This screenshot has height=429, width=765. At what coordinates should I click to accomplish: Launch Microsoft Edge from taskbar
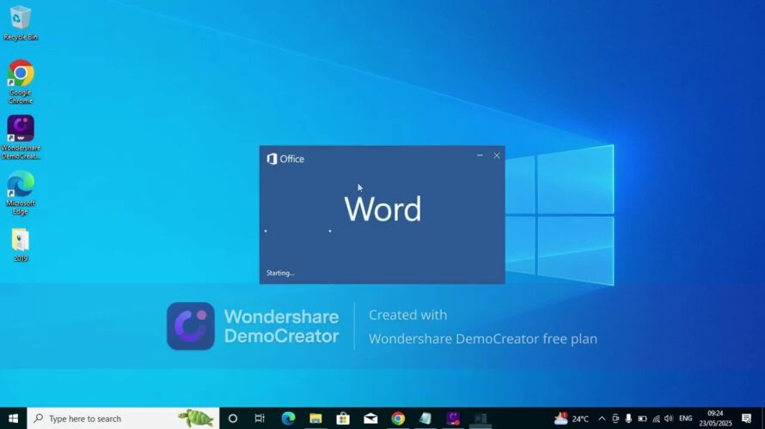pyautogui.click(x=288, y=419)
